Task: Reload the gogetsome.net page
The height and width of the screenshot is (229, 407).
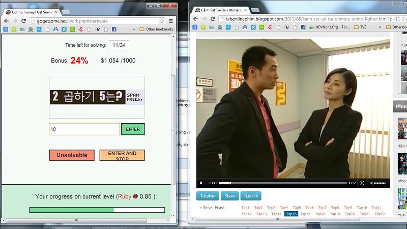Action: coord(23,21)
